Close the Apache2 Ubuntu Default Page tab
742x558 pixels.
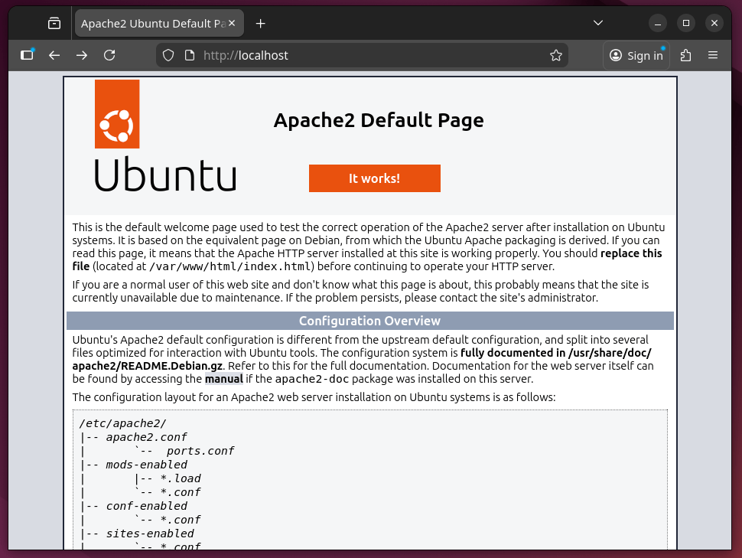pos(231,23)
